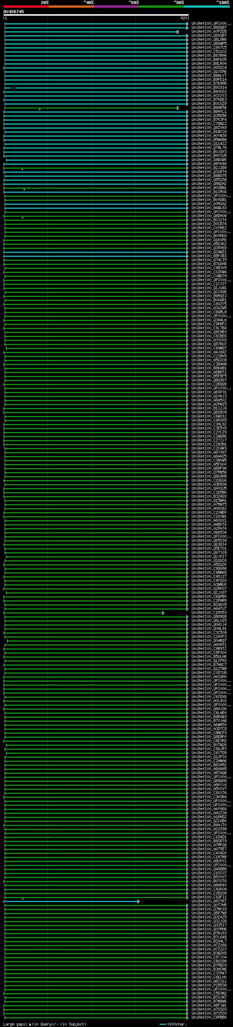Open hit UniRef100_Q9SUB7
This screenshot has height=1027, width=233.
point(209,35)
